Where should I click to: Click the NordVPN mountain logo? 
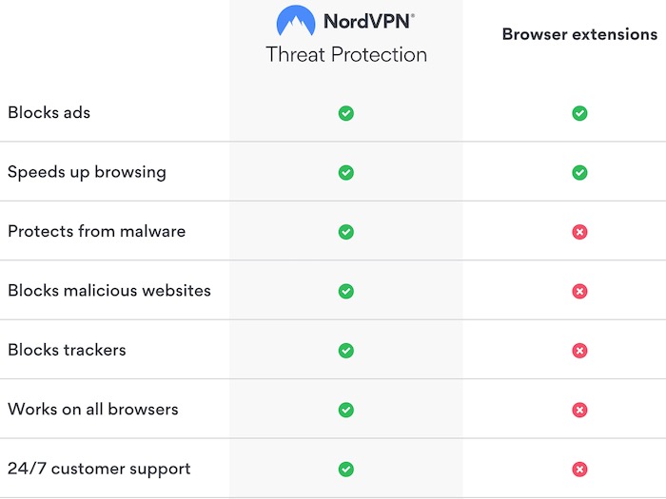pos(296,20)
